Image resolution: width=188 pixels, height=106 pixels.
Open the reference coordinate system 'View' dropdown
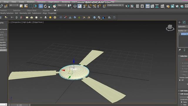[62, 5]
